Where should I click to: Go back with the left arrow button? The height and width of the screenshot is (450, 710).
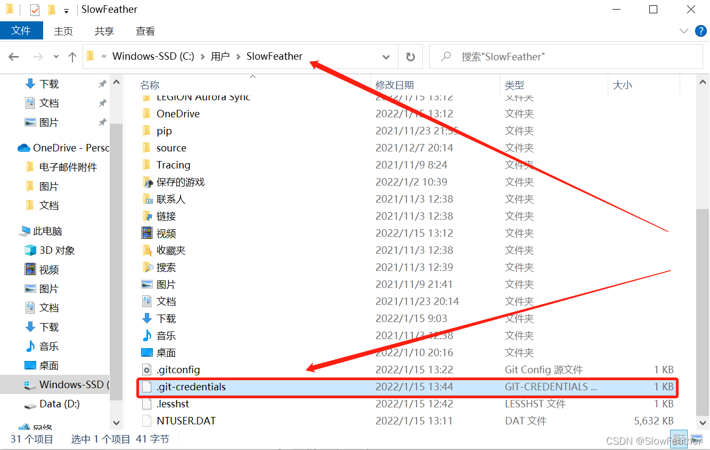click(x=14, y=57)
